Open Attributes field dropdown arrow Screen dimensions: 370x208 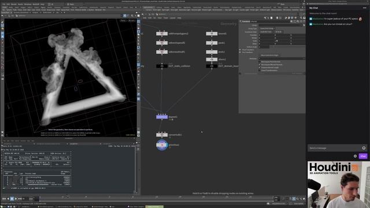pos(304,58)
